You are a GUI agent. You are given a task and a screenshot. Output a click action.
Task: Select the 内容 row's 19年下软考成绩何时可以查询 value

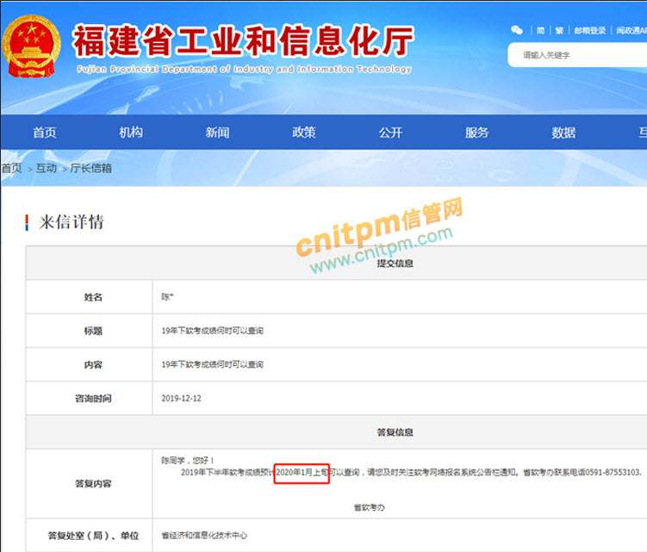point(212,365)
